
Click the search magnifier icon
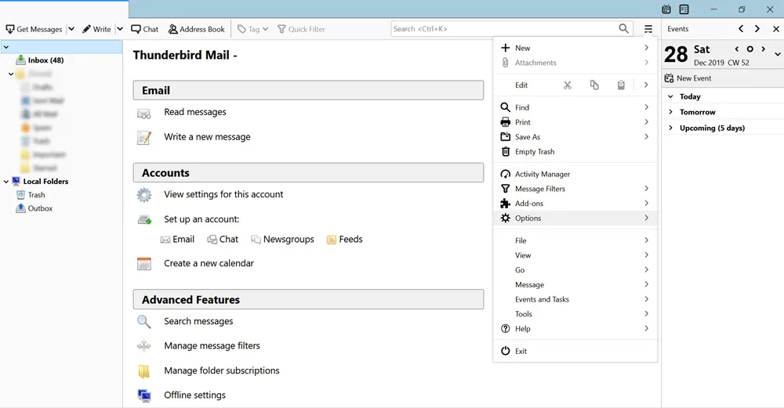[x=623, y=29]
